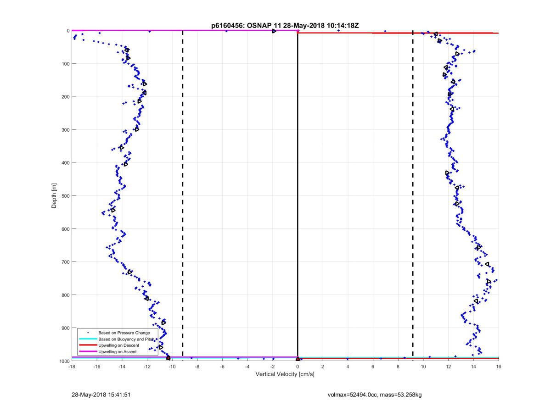Click velocity axis tick label '4'
This screenshot has width=551, height=406.
pos(348,367)
